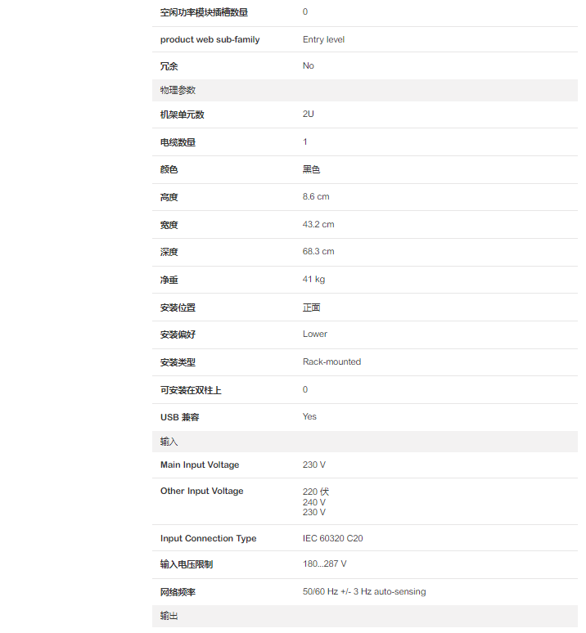
Task: Click the 50/60 Hz auto-sensing frequency value
Action: click(363, 591)
